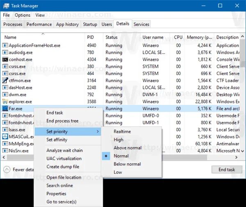Expand the Set priority submenu
The width and height of the screenshot is (246, 207).
coord(68,132)
